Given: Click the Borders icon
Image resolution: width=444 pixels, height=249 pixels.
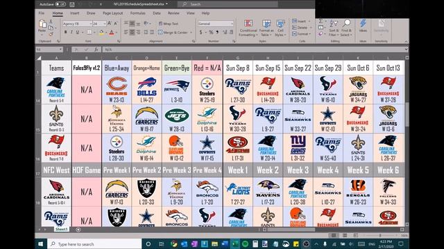Looking at the screenshot, I should pos(89,33).
